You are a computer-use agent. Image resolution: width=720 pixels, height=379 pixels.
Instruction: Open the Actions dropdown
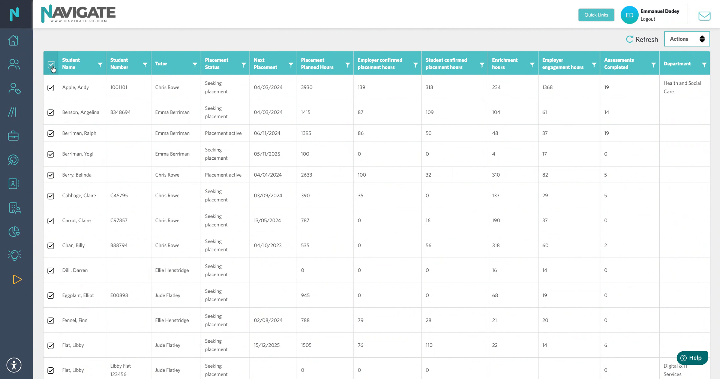(x=687, y=39)
